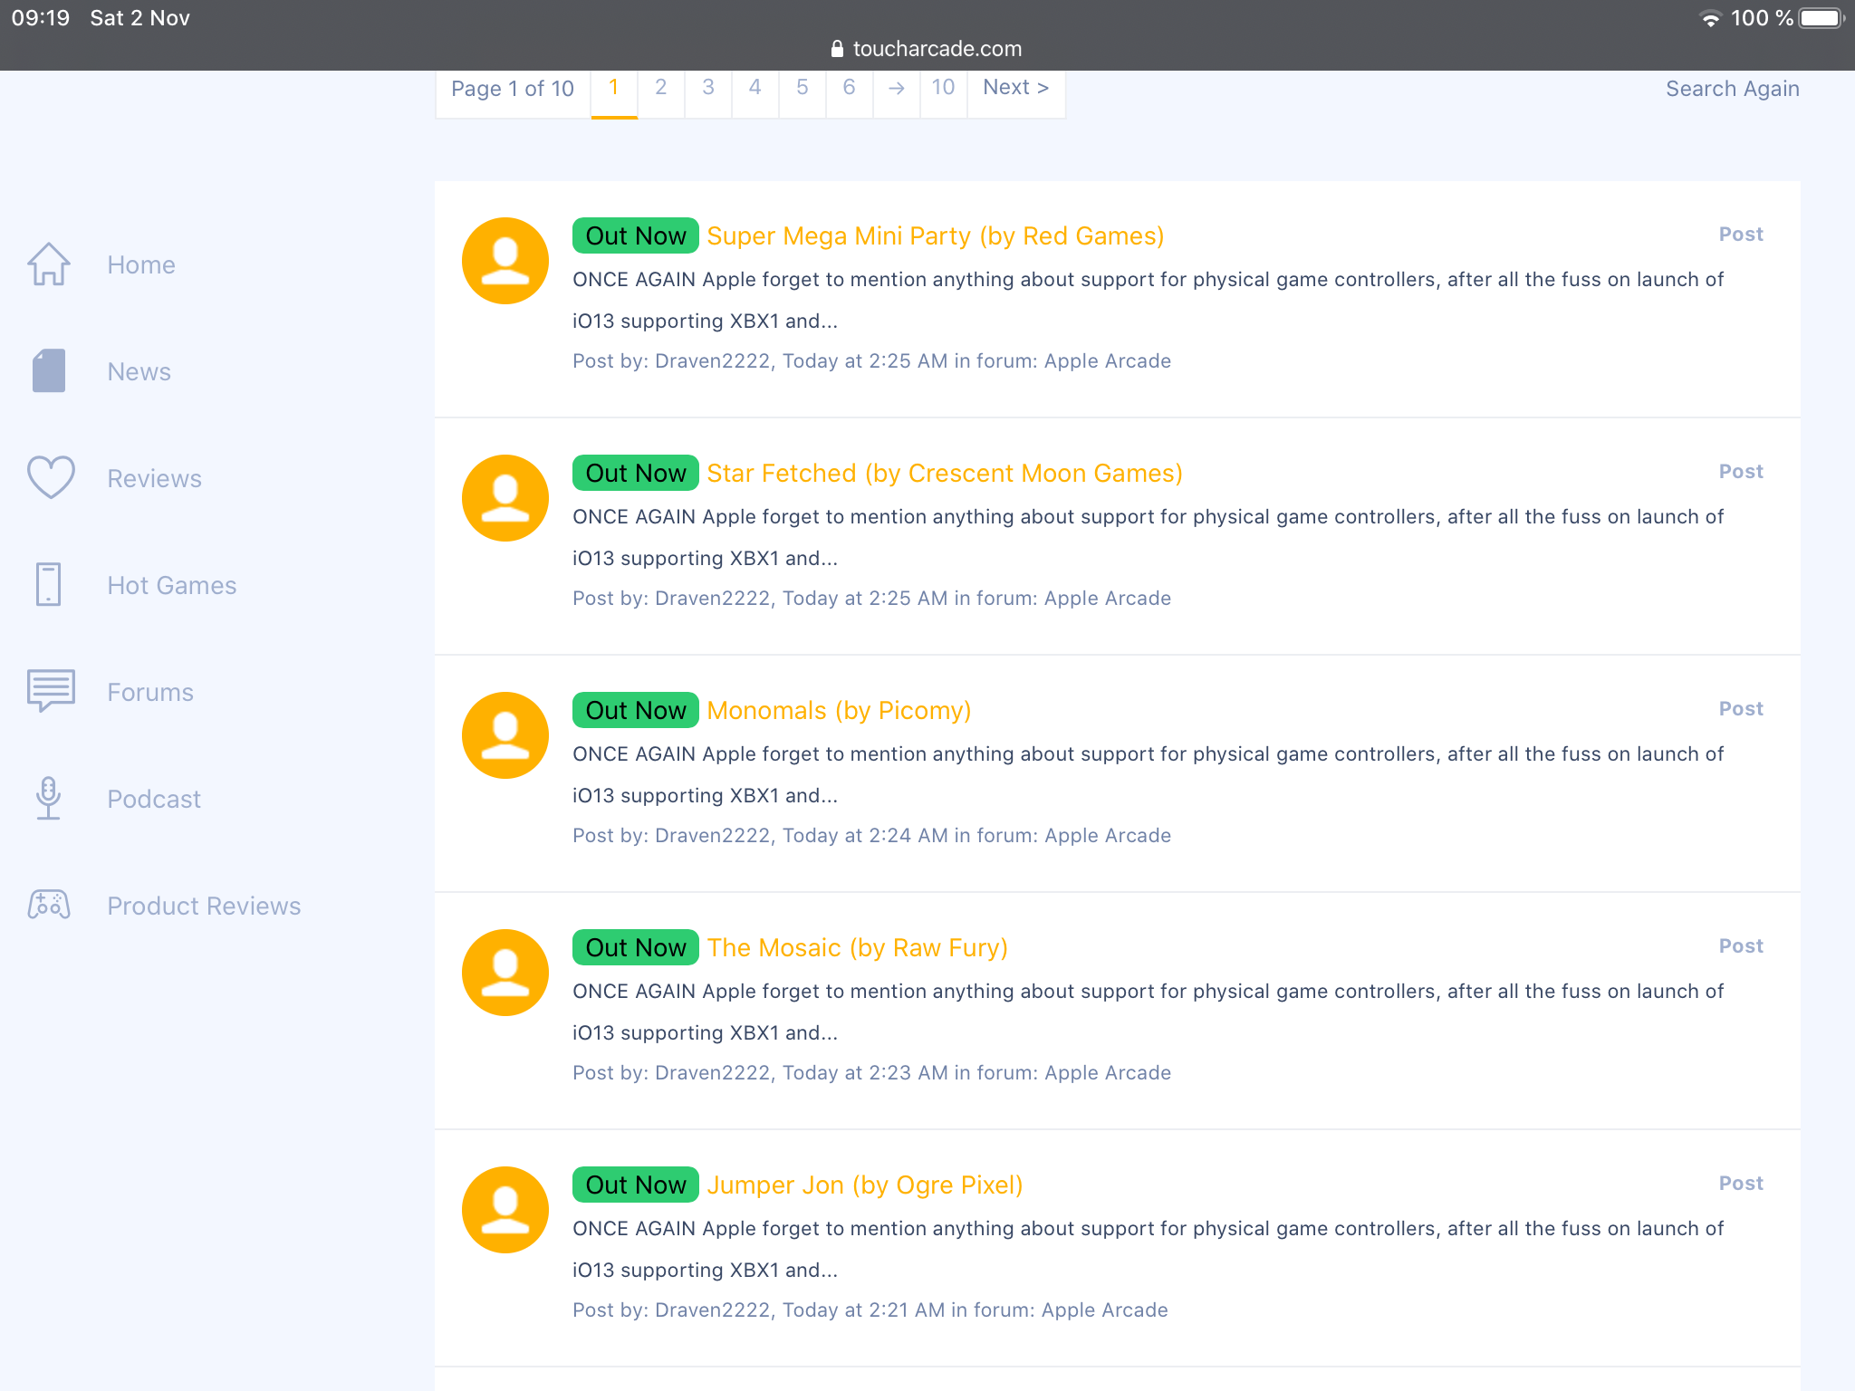
Task: Open the Forums section
Action: click(150, 692)
